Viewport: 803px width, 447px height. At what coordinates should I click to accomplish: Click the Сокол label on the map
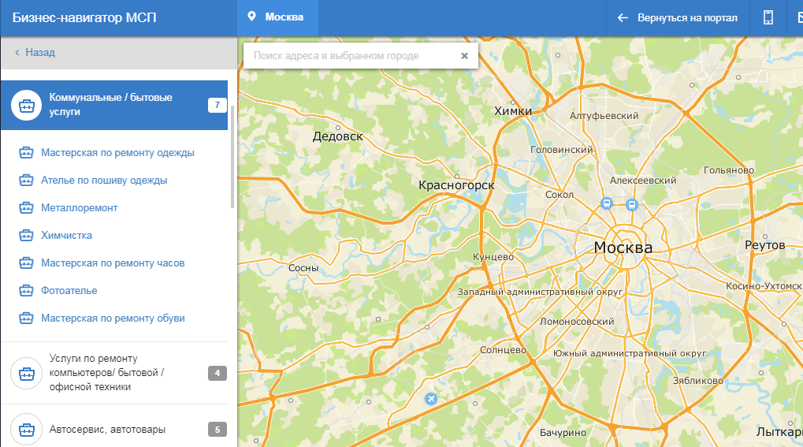559,195
